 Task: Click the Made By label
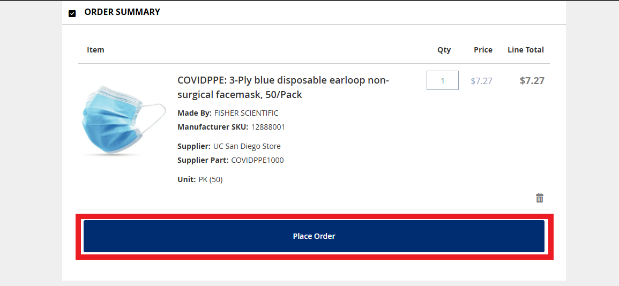pyautogui.click(x=194, y=113)
